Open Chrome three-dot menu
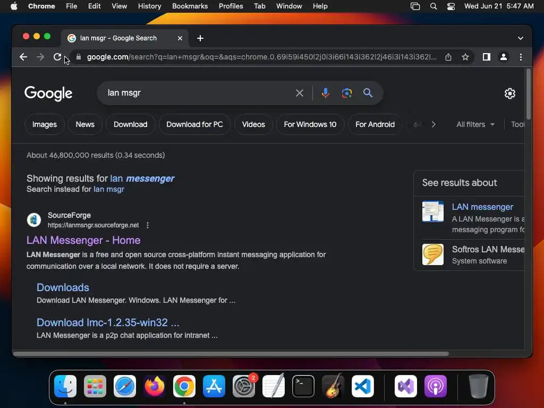 pos(521,57)
